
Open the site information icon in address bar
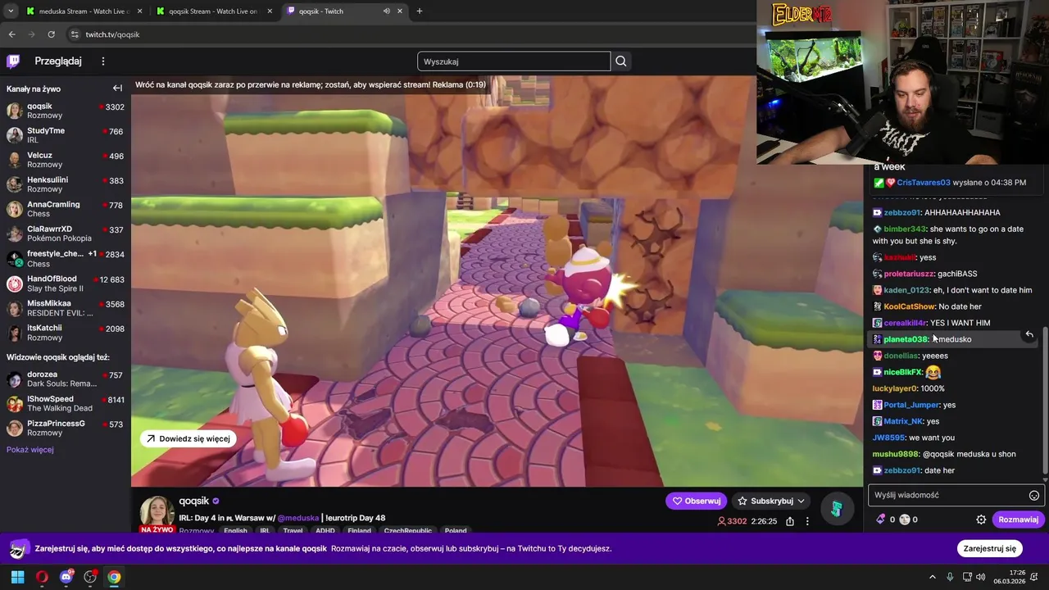[75, 34]
